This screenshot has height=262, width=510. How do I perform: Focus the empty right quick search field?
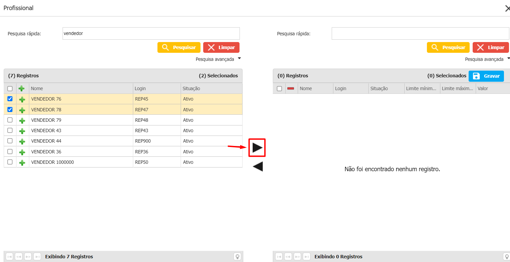tap(420, 34)
